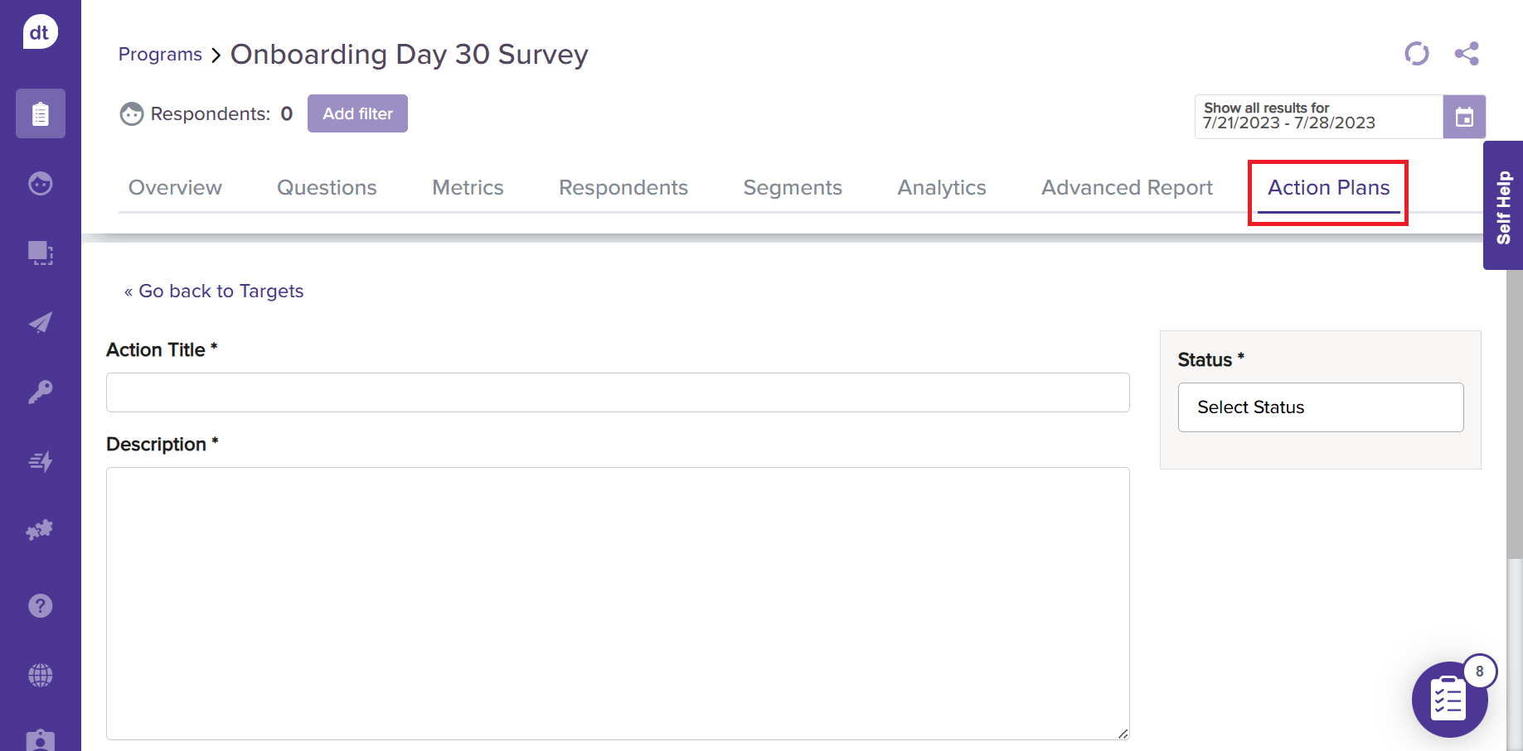Click the paper plane send icon
1523x751 pixels.
point(40,322)
